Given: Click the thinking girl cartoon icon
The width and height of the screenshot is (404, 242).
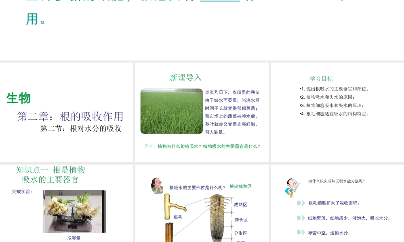Looking at the screenshot, I should 157,186.
